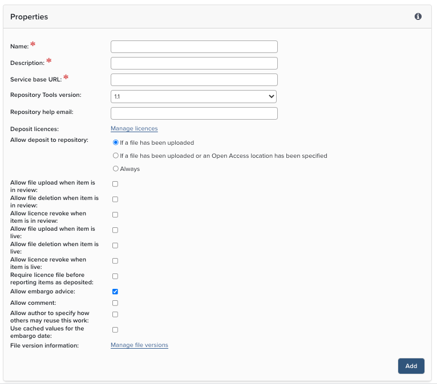Click the info icon in Properties header

(418, 17)
